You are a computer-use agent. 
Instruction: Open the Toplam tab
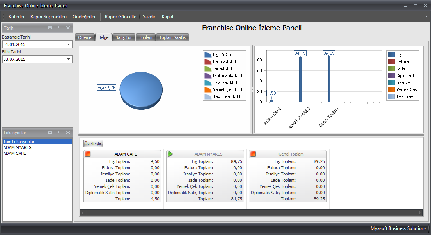pyautogui.click(x=146, y=37)
